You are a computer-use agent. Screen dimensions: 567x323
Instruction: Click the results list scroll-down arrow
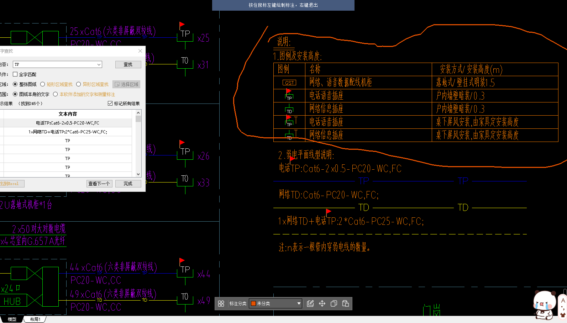pyautogui.click(x=138, y=174)
